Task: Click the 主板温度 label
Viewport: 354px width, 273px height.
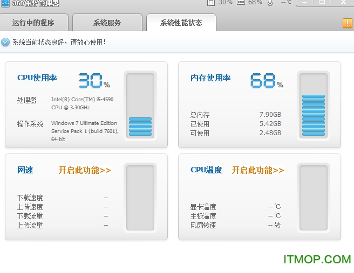Action: pos(203,216)
